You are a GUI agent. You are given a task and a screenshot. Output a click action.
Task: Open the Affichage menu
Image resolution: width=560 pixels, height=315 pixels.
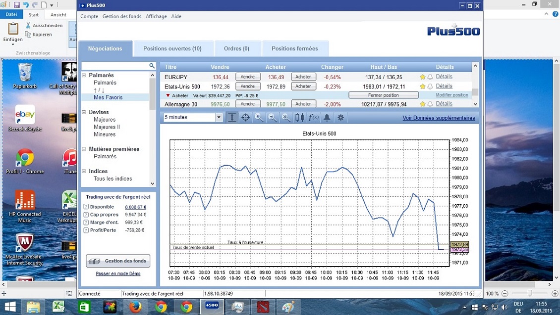tap(156, 16)
